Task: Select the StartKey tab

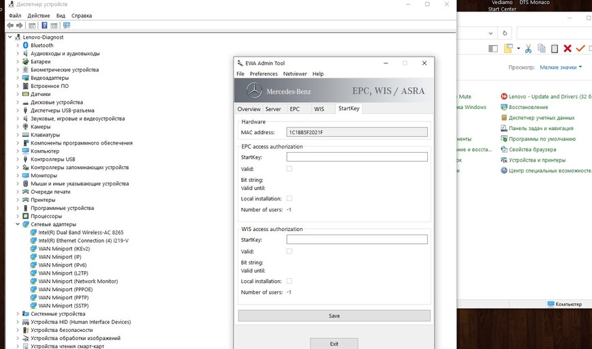Action: (x=349, y=108)
